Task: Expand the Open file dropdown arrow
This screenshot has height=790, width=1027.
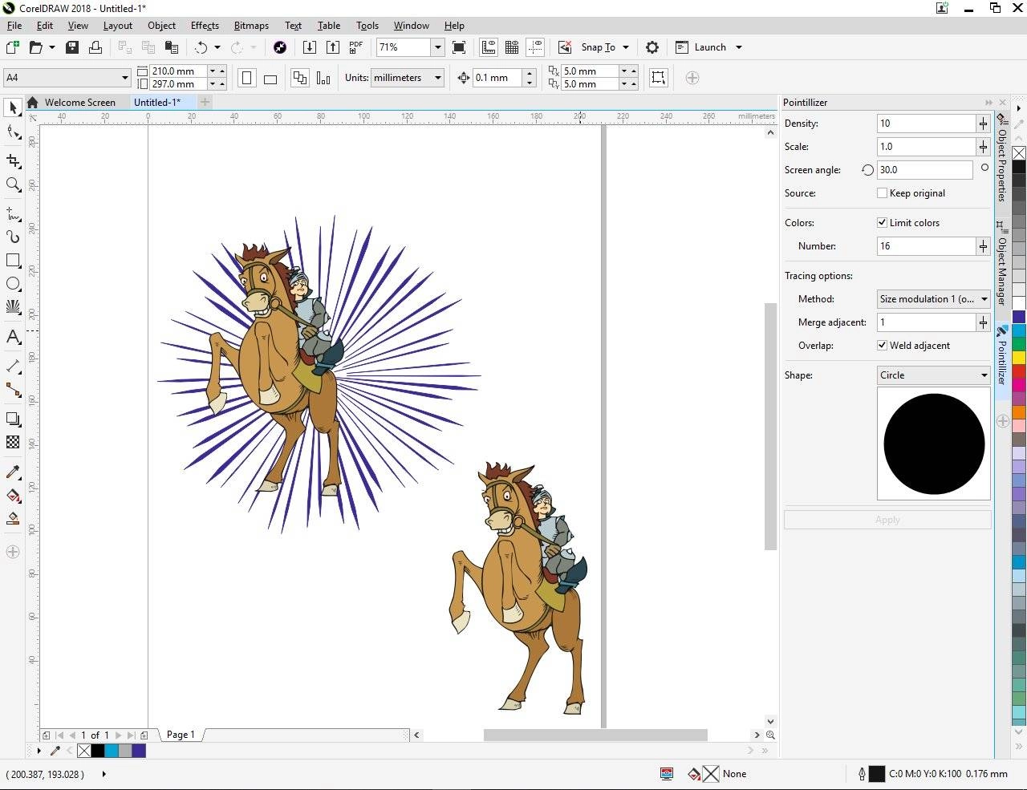Action: (x=52, y=47)
